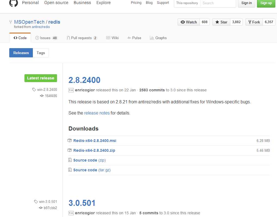
Task: Watch the redis repository
Action: coord(189,22)
